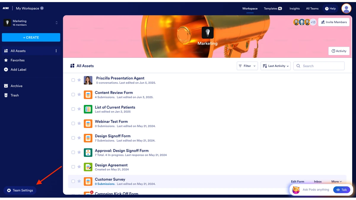The width and height of the screenshot is (356, 200).
Task: Star the Webinar Test Form
Action: 79,124
